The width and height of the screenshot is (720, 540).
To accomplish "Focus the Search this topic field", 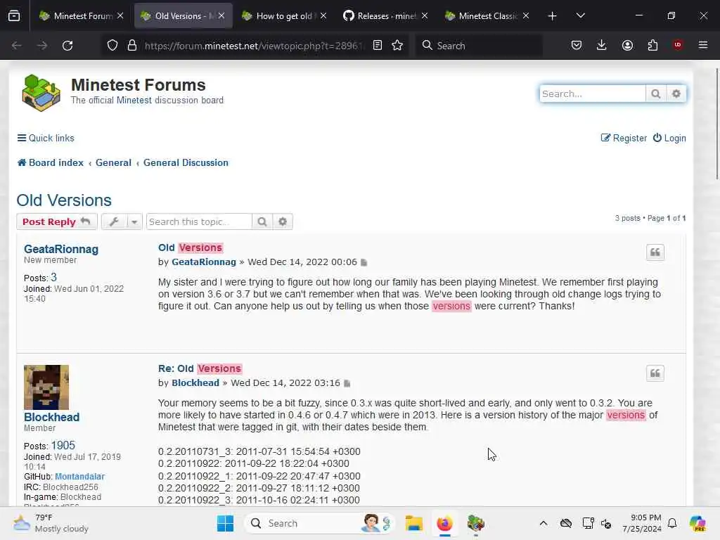I will coord(199,221).
